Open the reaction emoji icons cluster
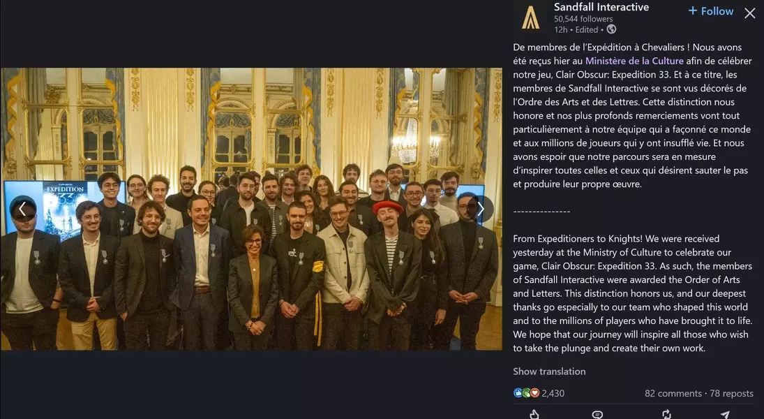This screenshot has width=764, height=419. 526,392
